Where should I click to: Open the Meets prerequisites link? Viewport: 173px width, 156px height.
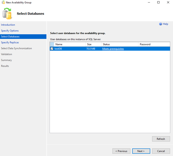pos(113,49)
